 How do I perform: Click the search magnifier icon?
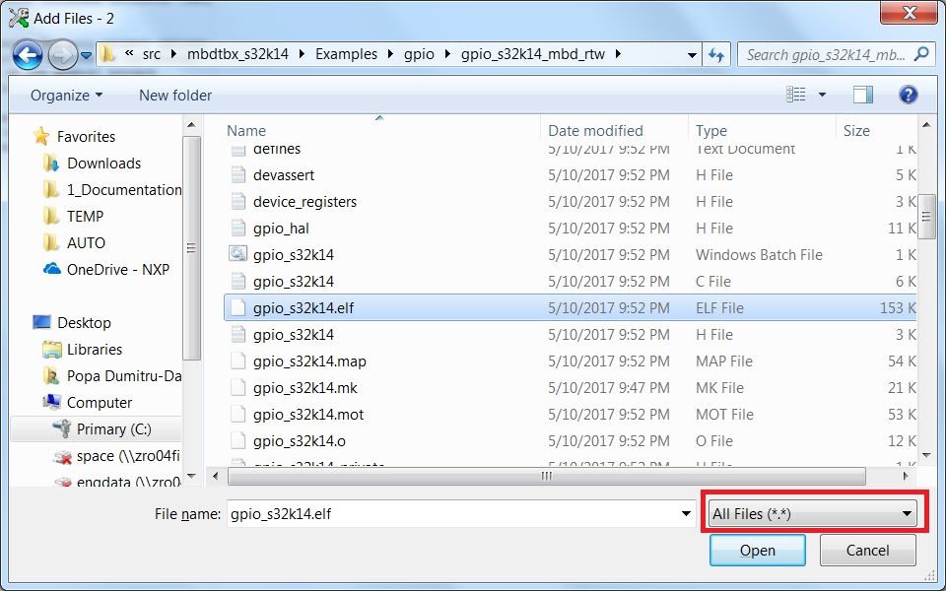921,54
